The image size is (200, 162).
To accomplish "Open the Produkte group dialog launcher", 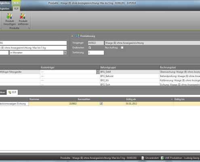I will 29,28.
